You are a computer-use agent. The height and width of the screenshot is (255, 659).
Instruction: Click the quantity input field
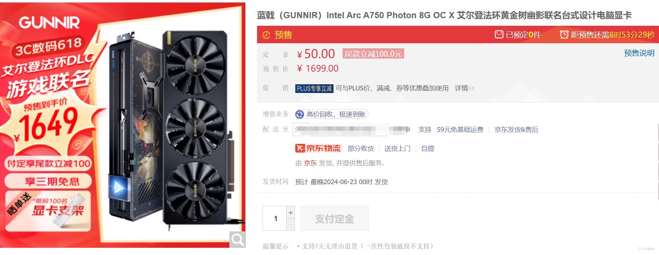click(275, 218)
